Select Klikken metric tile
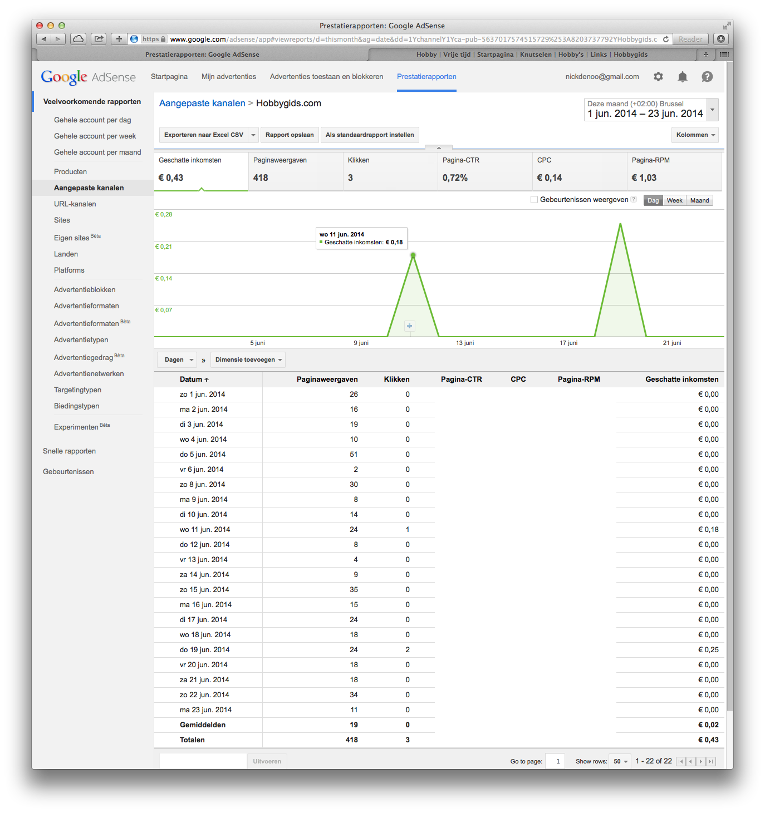This screenshot has height=813, width=765. (x=390, y=171)
